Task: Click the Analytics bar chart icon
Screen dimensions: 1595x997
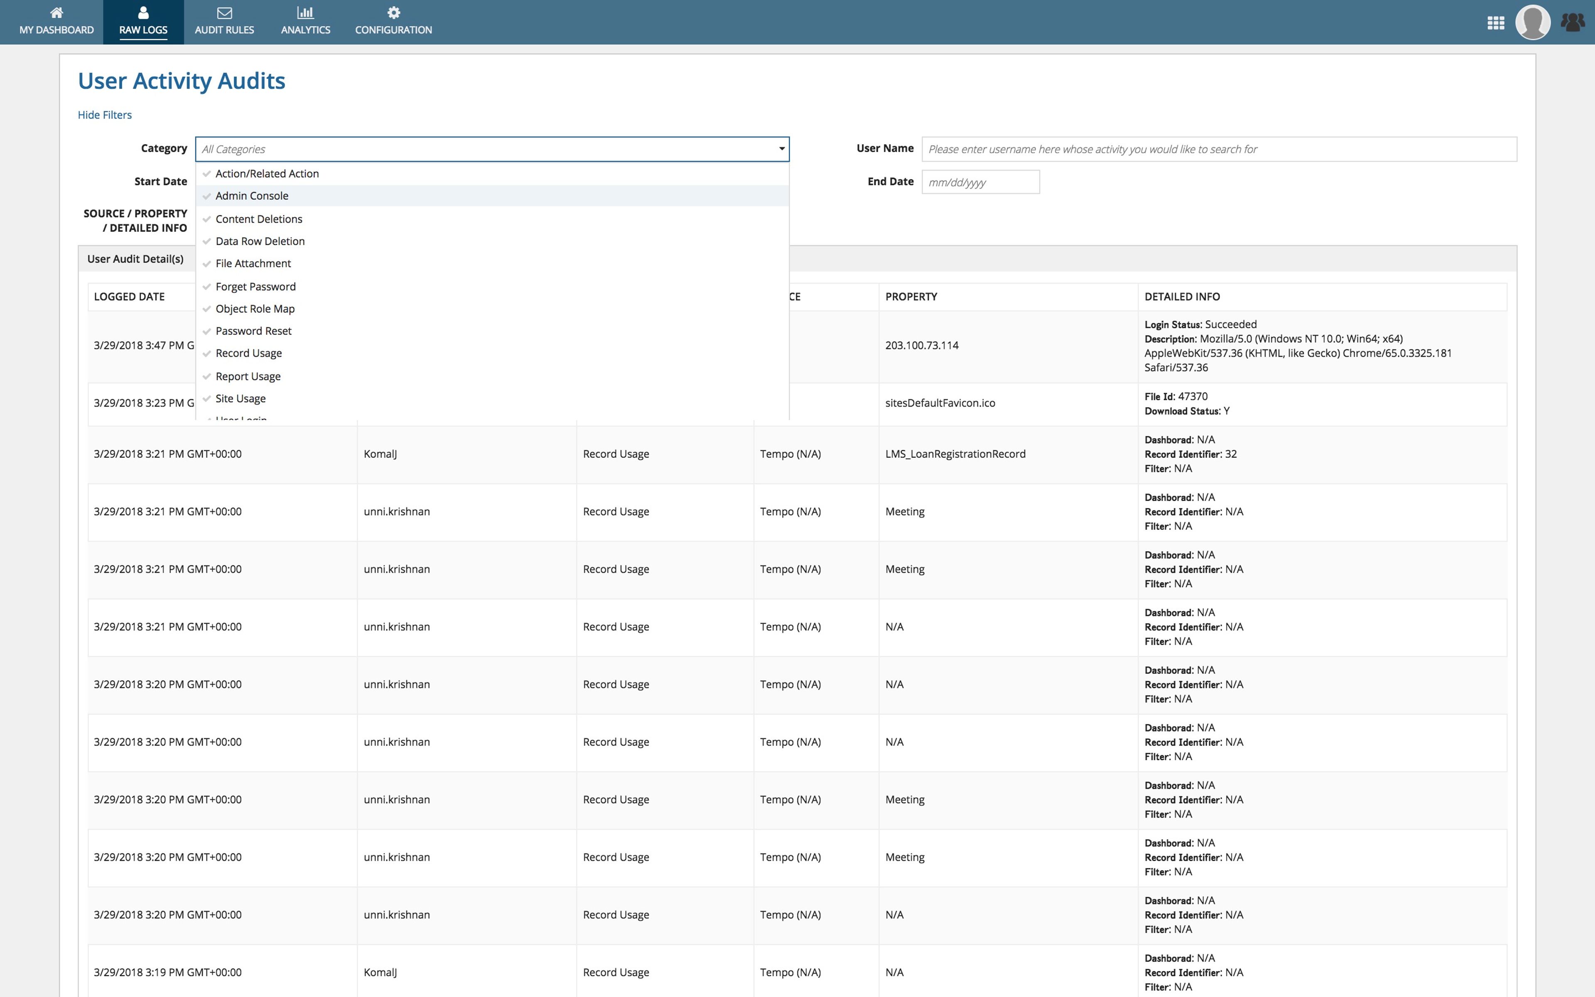Action: [x=305, y=12]
